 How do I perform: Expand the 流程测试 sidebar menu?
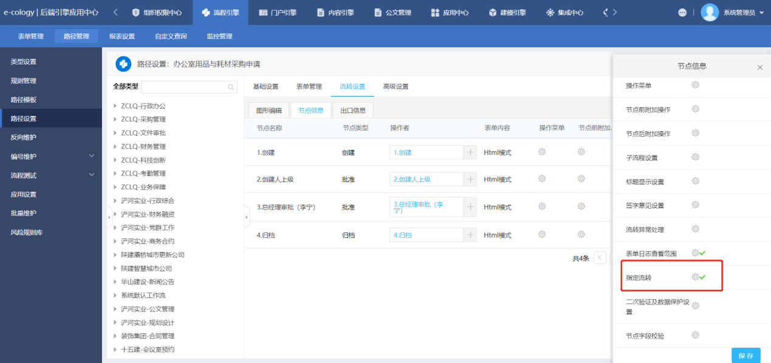click(x=92, y=175)
